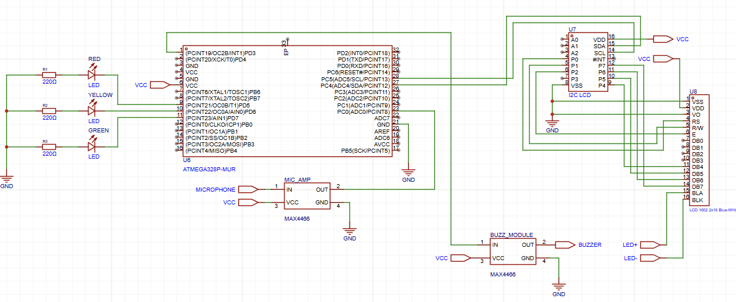The height and width of the screenshot is (302, 736).
Task: Click the OUT pin label on MIC_AMP
Action: (x=322, y=189)
